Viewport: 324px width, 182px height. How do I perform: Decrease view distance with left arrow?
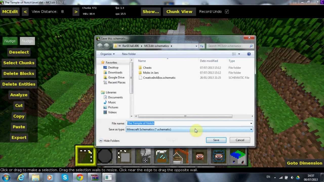point(25,12)
